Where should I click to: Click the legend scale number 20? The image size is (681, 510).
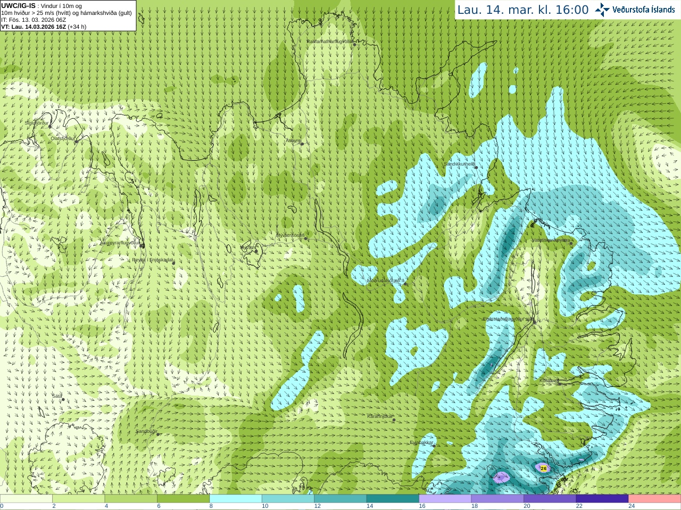coord(527,506)
